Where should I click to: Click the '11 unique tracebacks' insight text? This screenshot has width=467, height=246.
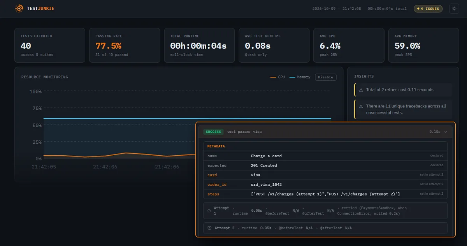tap(406, 109)
